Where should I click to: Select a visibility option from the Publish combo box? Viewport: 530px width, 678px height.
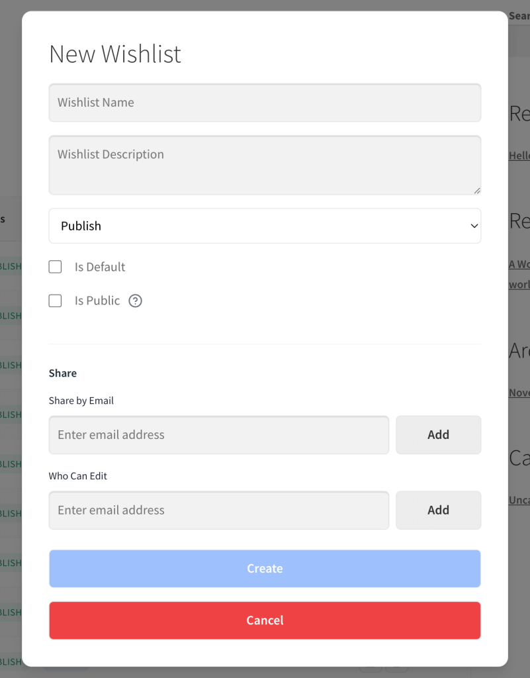[265, 226]
